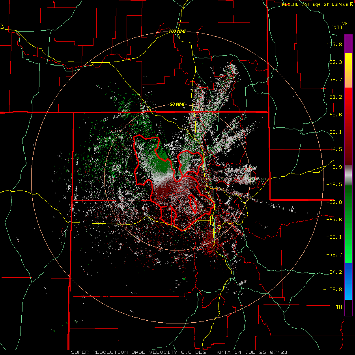Screen dimensions: 355x355
Task: Click the 50 NMI range ring label
Action: pos(177,105)
